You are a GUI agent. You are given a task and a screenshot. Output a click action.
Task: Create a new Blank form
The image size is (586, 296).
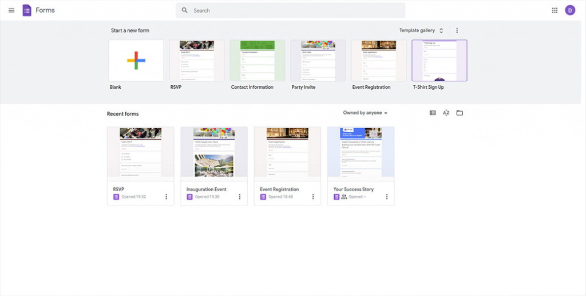pyautogui.click(x=136, y=61)
